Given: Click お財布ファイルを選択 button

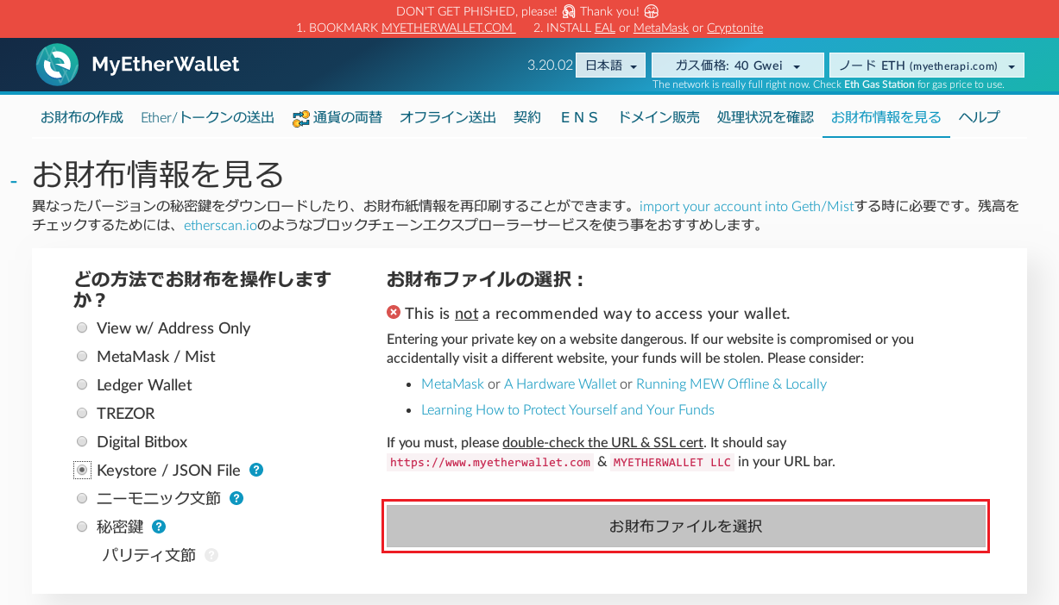Looking at the screenshot, I should (686, 526).
